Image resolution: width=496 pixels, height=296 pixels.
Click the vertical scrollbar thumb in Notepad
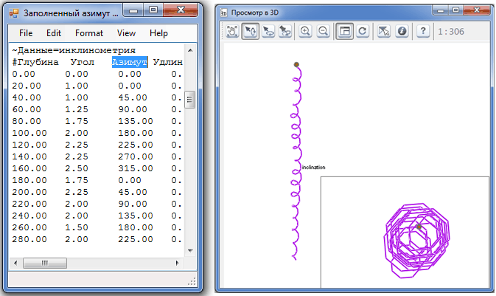click(x=189, y=100)
